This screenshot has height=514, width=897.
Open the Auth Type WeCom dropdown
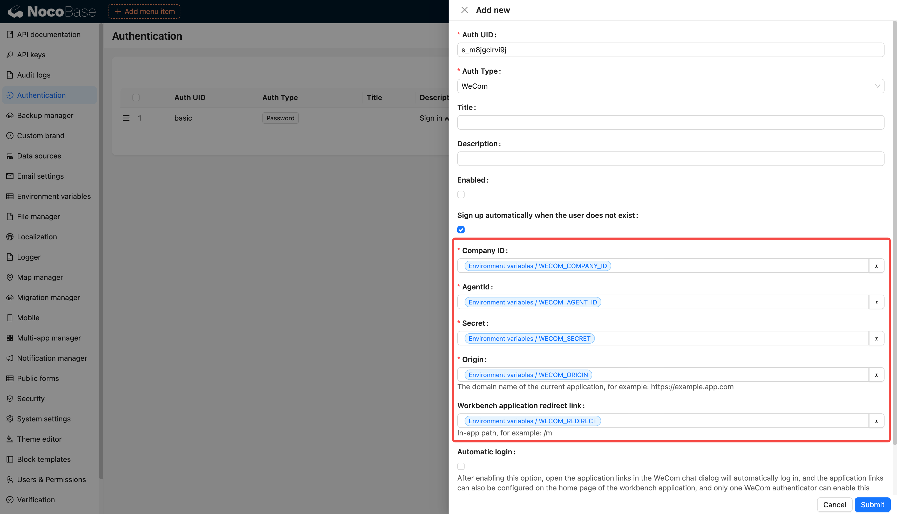coord(664,86)
